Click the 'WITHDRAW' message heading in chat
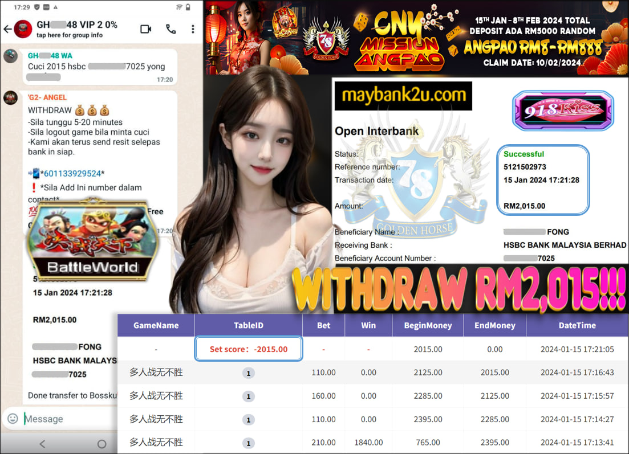The width and height of the screenshot is (629, 454). click(x=50, y=110)
